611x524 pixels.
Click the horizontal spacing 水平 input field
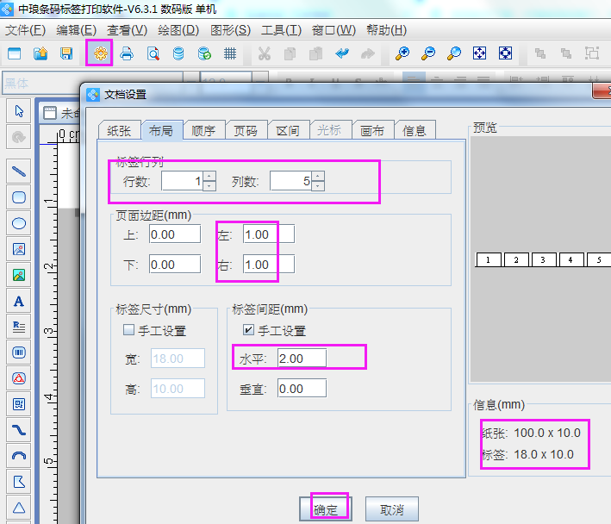coord(302,358)
